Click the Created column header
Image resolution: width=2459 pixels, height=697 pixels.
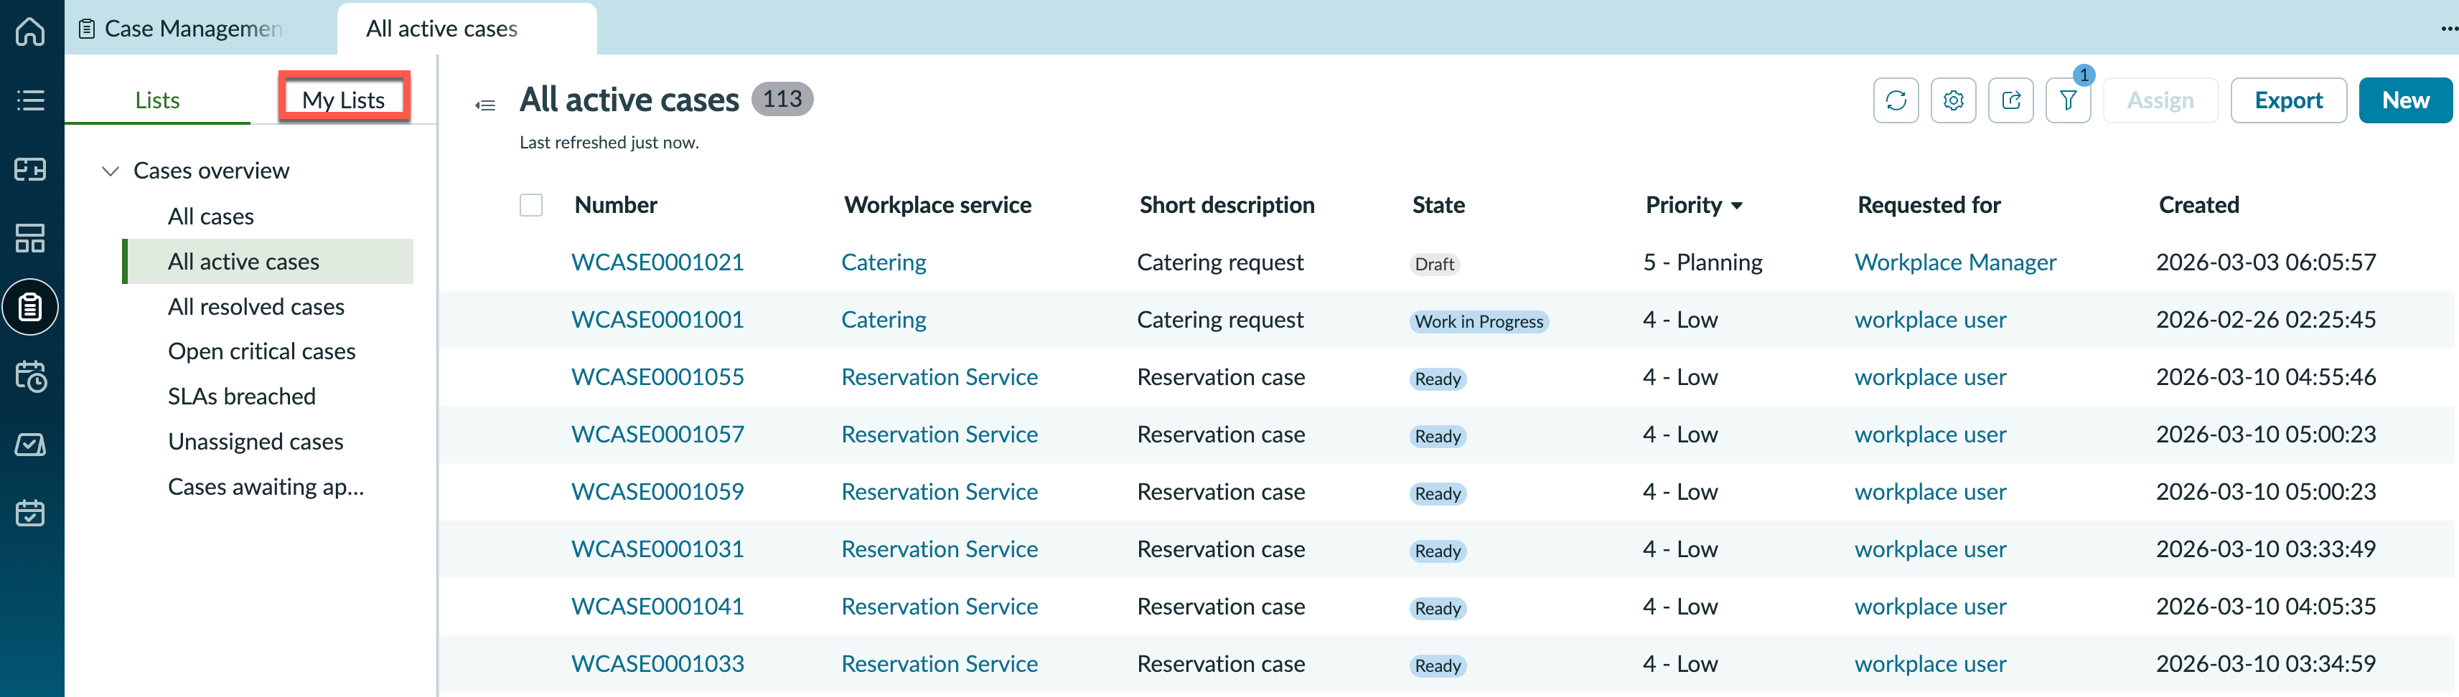[2198, 205]
